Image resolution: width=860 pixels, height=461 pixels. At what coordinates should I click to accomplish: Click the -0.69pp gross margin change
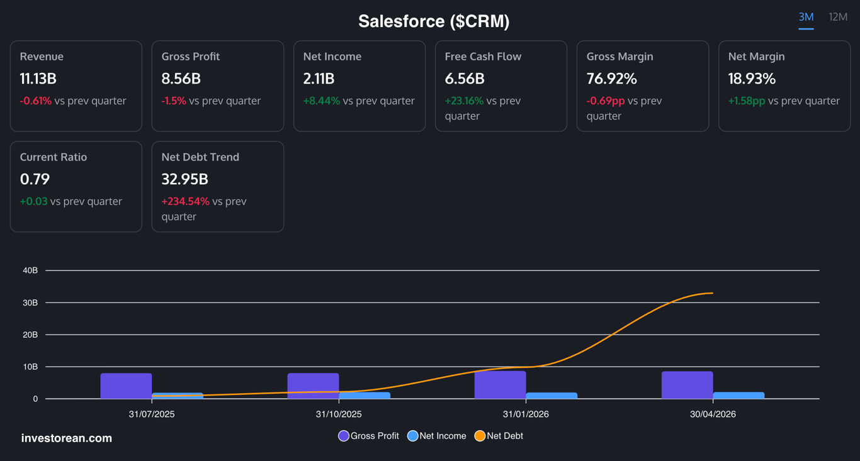pos(606,101)
